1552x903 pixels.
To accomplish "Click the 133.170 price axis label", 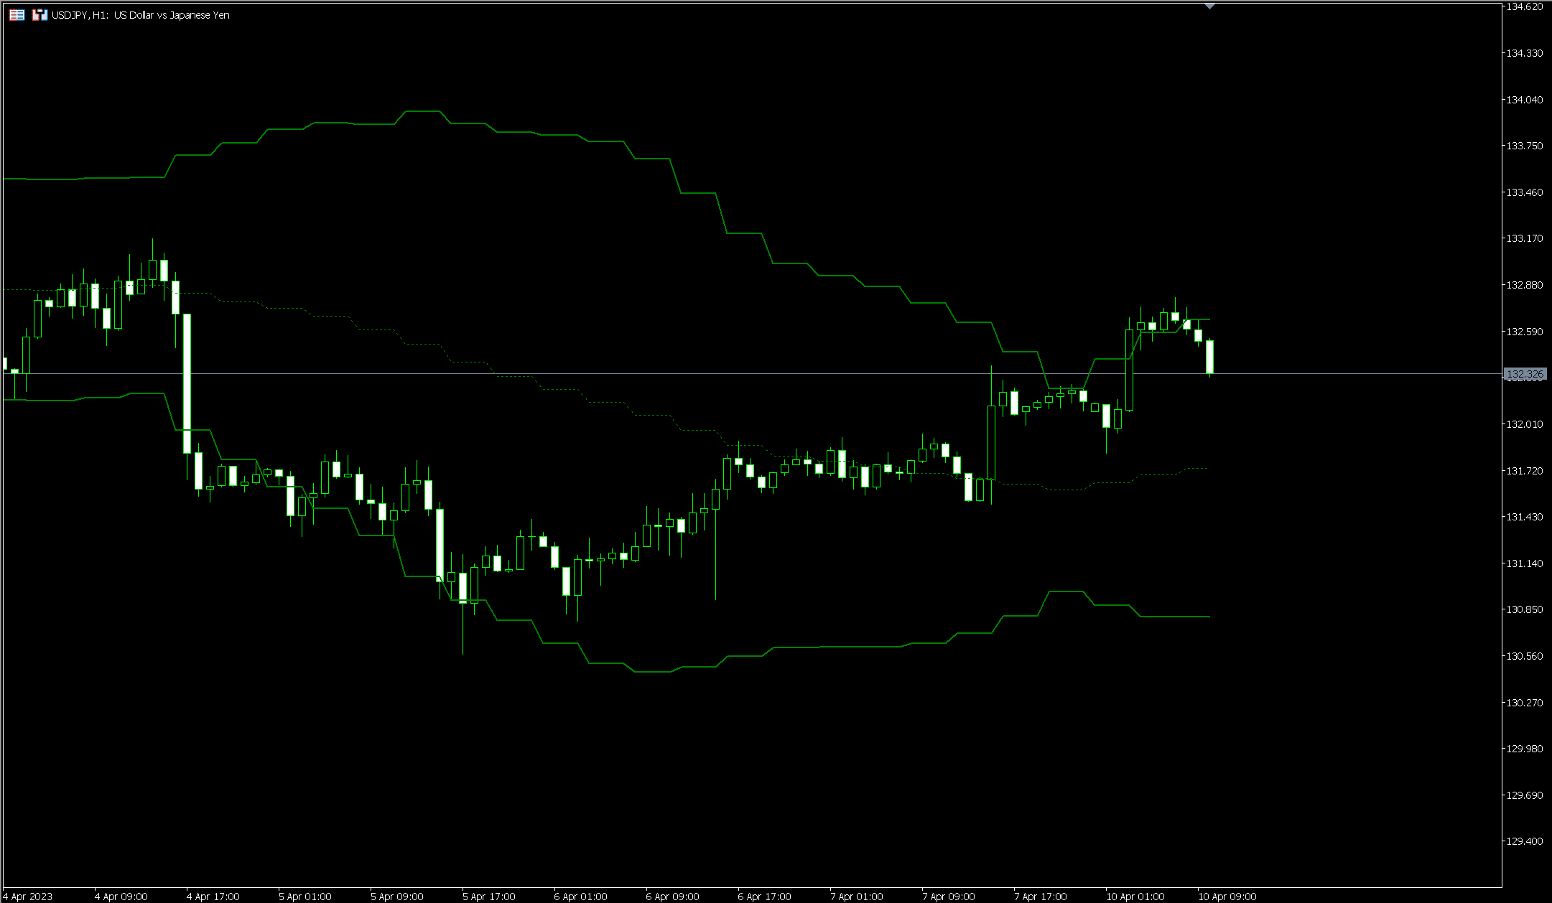I will [x=1524, y=238].
